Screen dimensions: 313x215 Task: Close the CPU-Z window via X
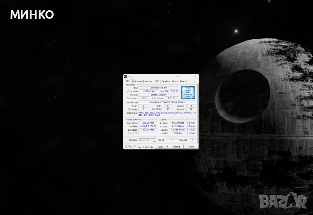tap(195, 76)
